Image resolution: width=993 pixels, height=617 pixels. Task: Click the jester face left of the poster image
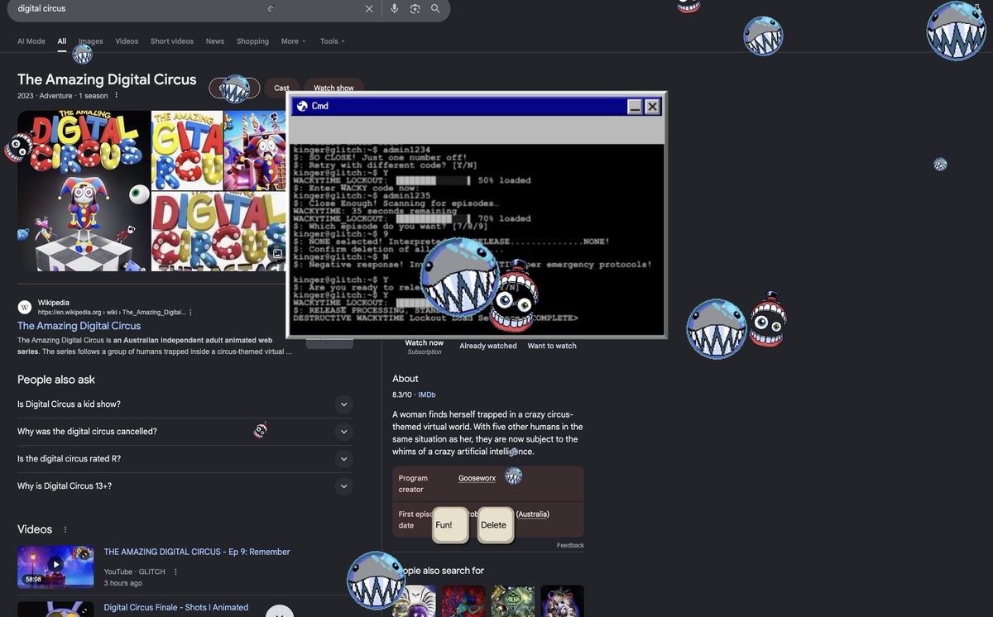pyautogui.click(x=17, y=147)
